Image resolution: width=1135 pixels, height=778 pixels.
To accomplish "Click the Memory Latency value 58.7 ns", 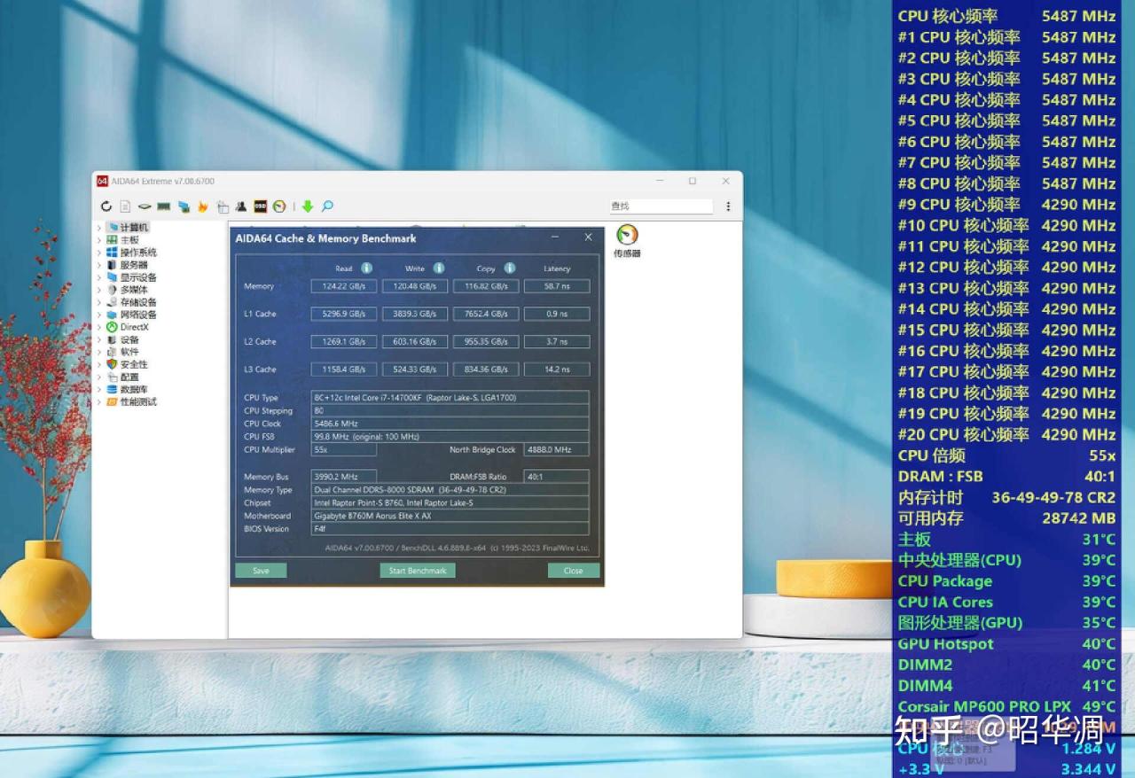I will pos(557,286).
